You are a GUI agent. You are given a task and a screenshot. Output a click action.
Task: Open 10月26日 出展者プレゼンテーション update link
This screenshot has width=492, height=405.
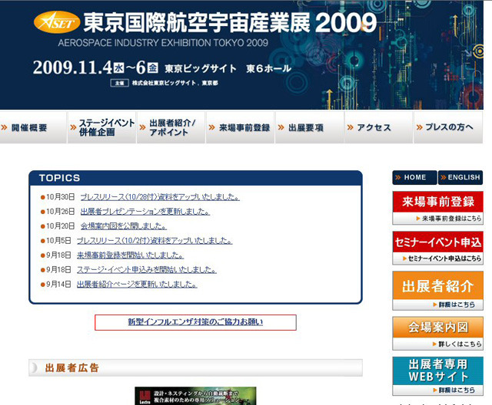[x=145, y=212]
